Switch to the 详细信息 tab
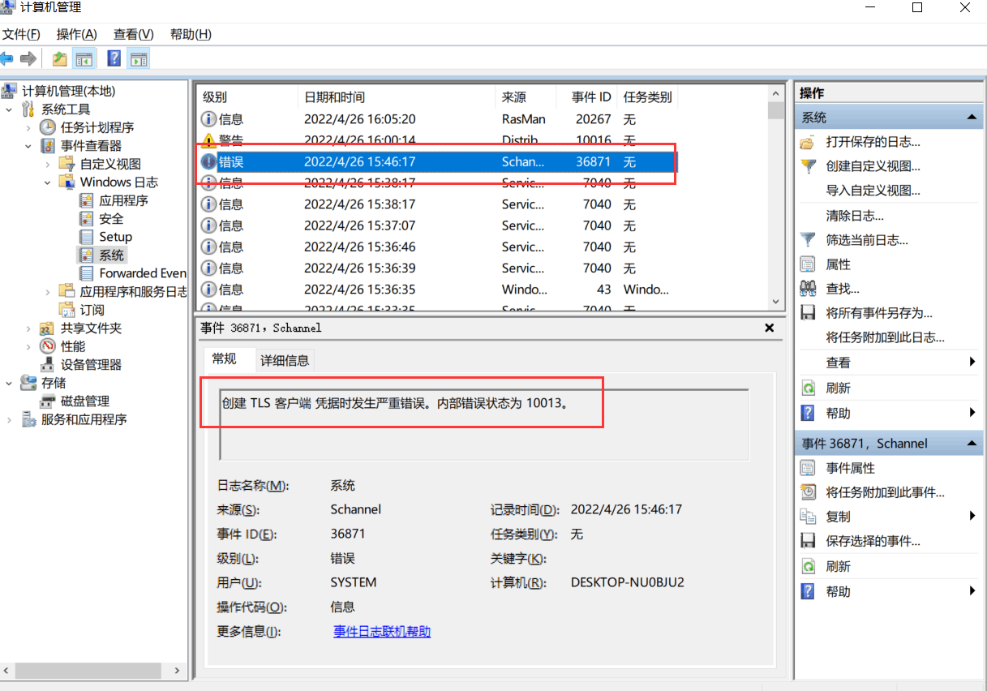 click(285, 361)
